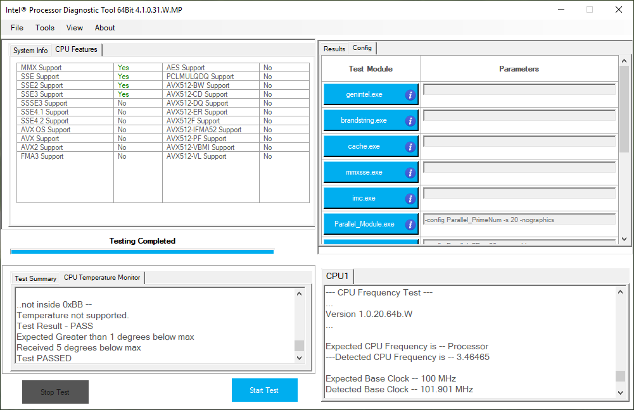The height and width of the screenshot is (410, 634).
Task: Select the CPU Features tab
Action: point(77,49)
